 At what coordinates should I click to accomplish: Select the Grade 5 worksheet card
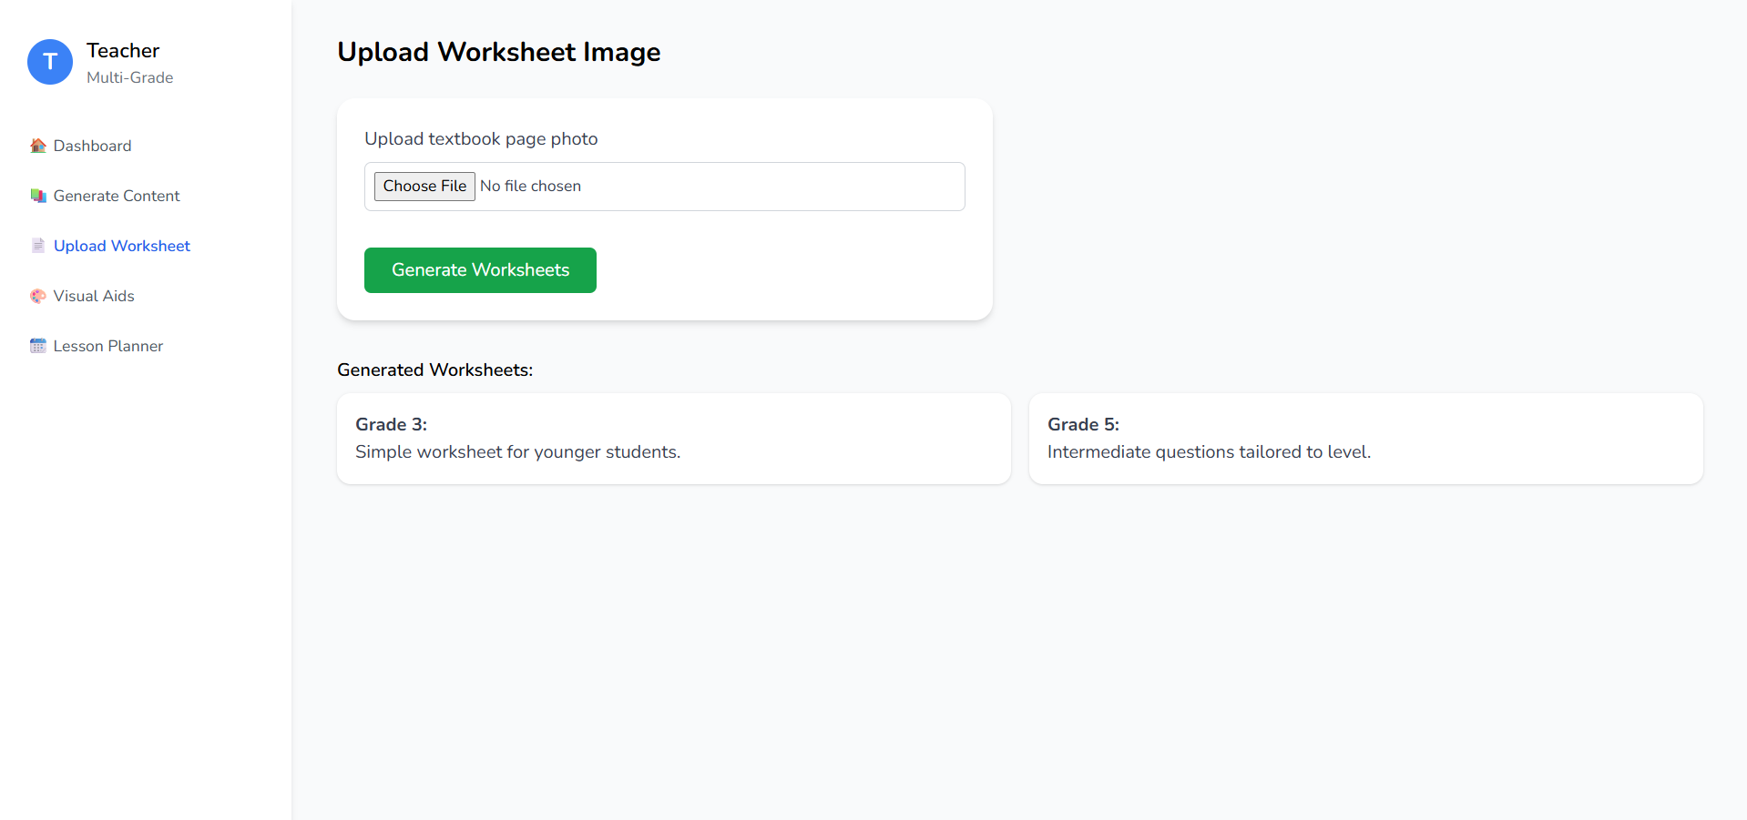tap(1366, 439)
